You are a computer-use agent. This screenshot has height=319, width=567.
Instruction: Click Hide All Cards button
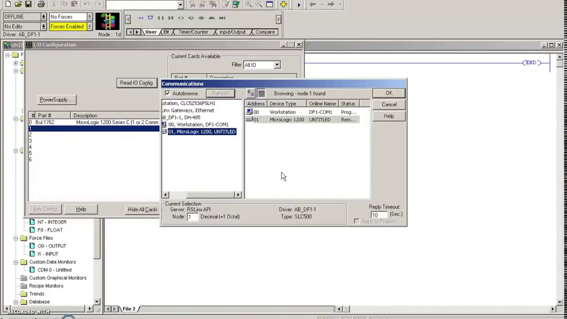click(143, 210)
